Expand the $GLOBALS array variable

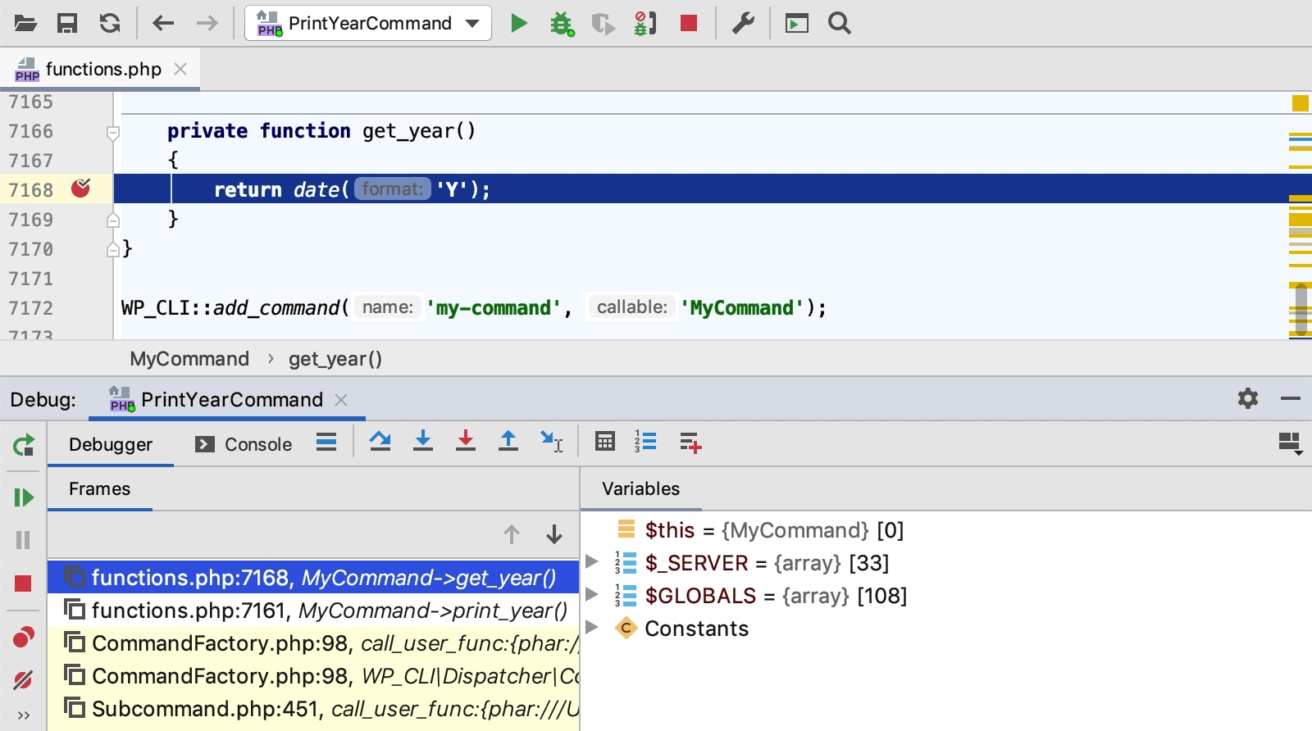[x=591, y=595]
